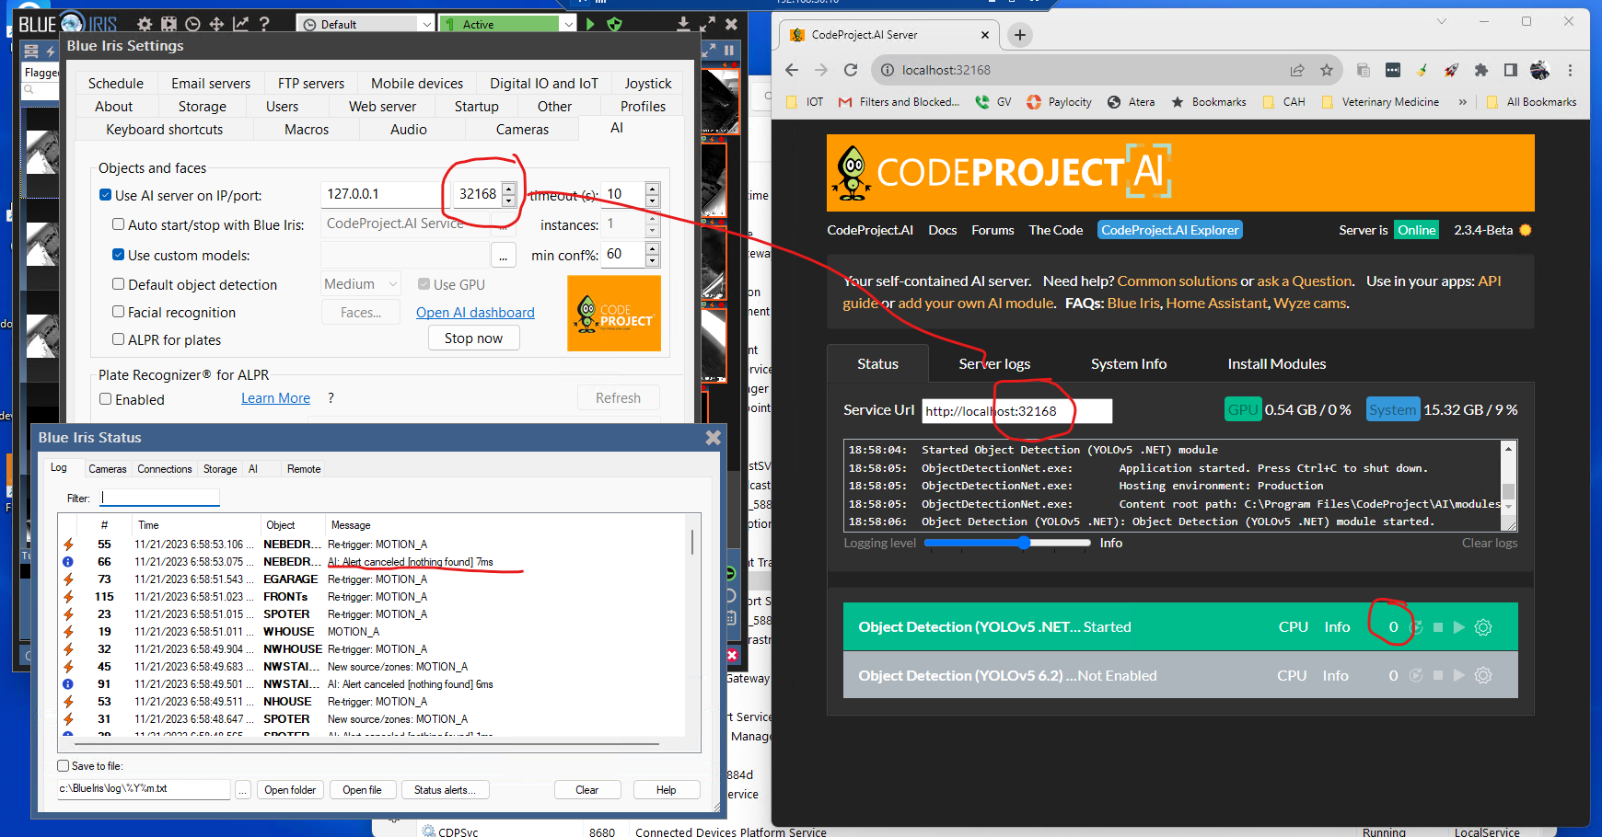Expand the Default schedule dropdown
This screenshot has width=1602, height=837.
[x=425, y=25]
